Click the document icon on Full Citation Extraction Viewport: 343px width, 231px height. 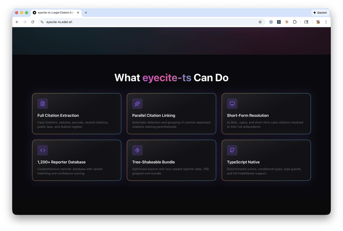coord(43,104)
